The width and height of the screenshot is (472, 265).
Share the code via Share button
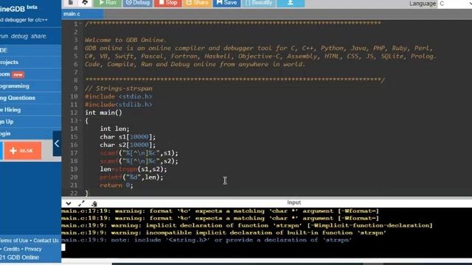[197, 3]
